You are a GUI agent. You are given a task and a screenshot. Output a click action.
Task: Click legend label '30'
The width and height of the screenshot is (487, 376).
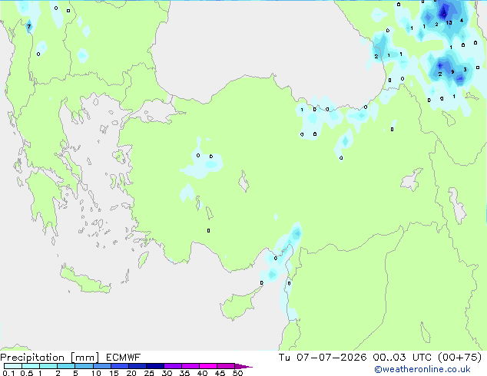point(167,373)
